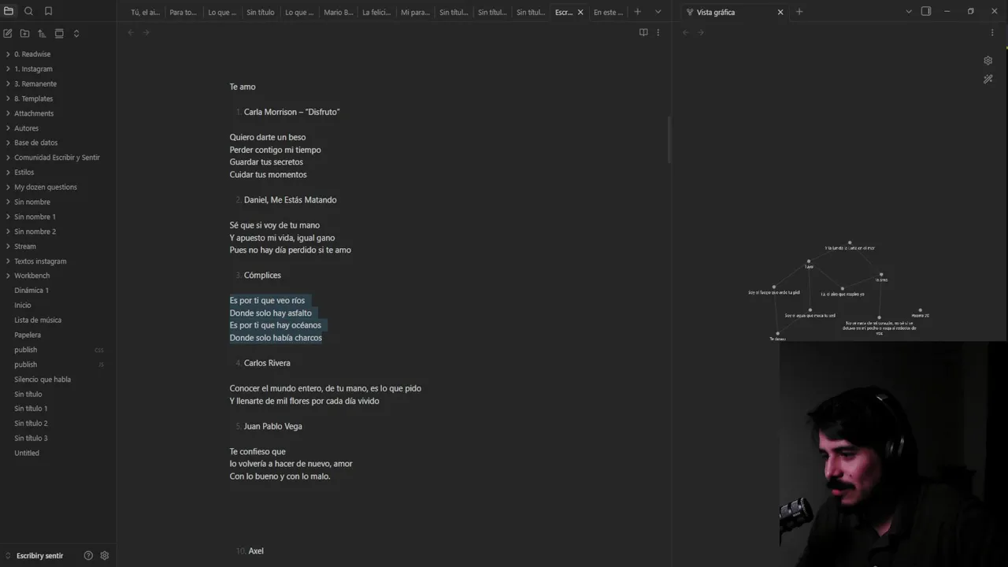The height and width of the screenshot is (567, 1008).
Task: Close the active Escr... tab
Action: [x=580, y=12]
